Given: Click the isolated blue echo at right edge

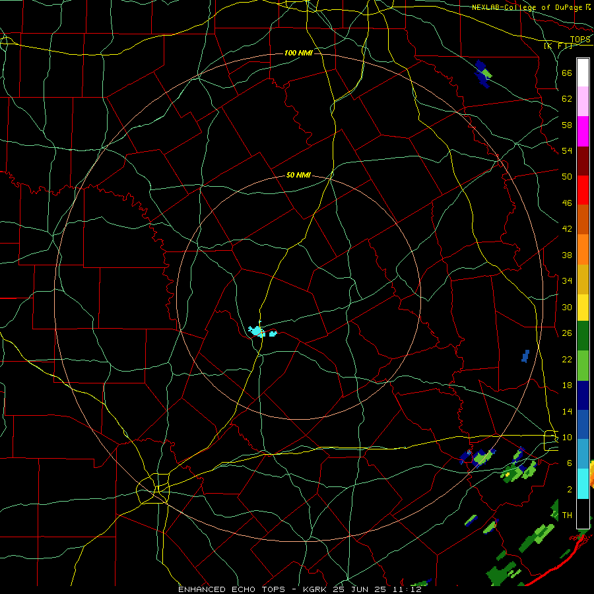Looking at the screenshot, I should tap(525, 356).
